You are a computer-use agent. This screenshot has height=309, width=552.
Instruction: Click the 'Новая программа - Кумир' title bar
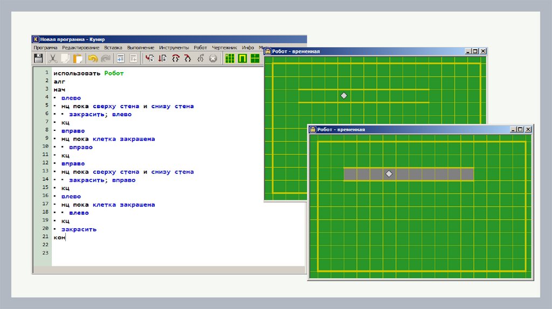(x=169, y=39)
